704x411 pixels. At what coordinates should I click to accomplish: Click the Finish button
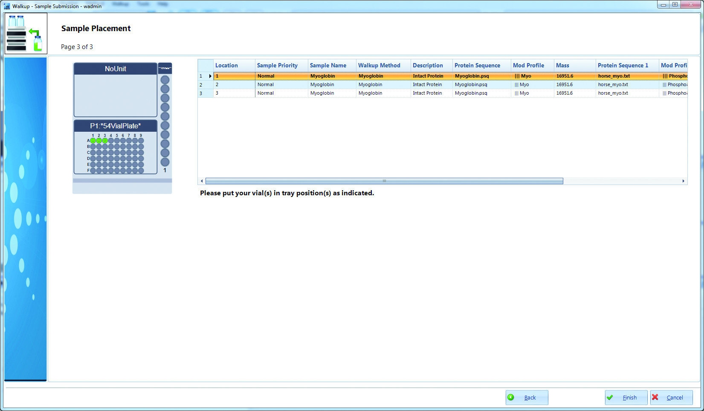tap(626, 397)
